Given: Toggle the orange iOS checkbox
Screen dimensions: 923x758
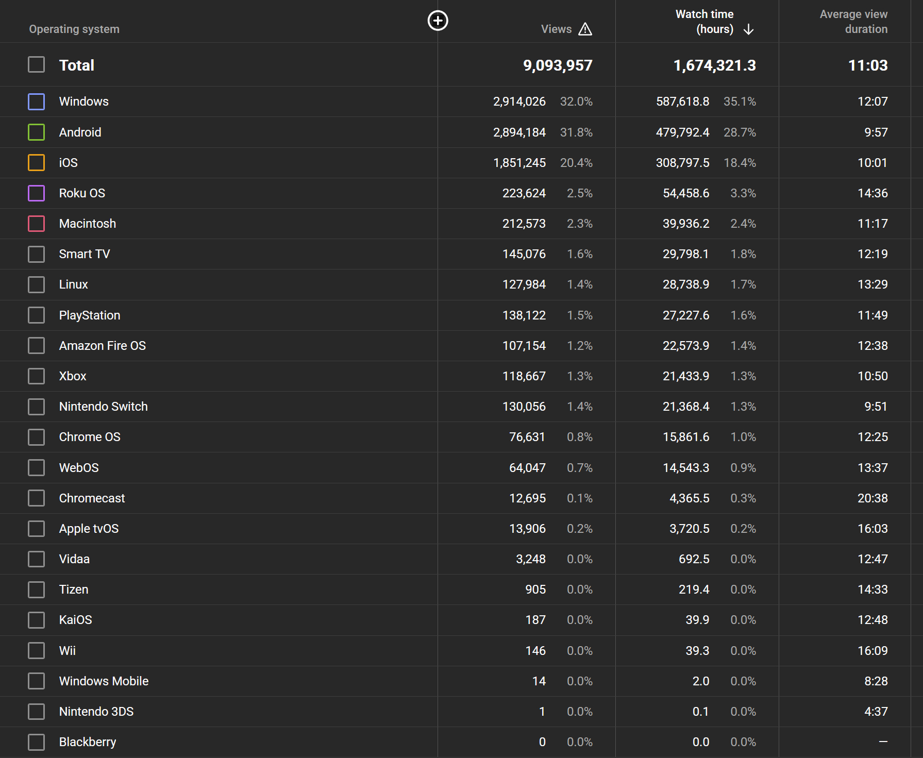Looking at the screenshot, I should [36, 163].
